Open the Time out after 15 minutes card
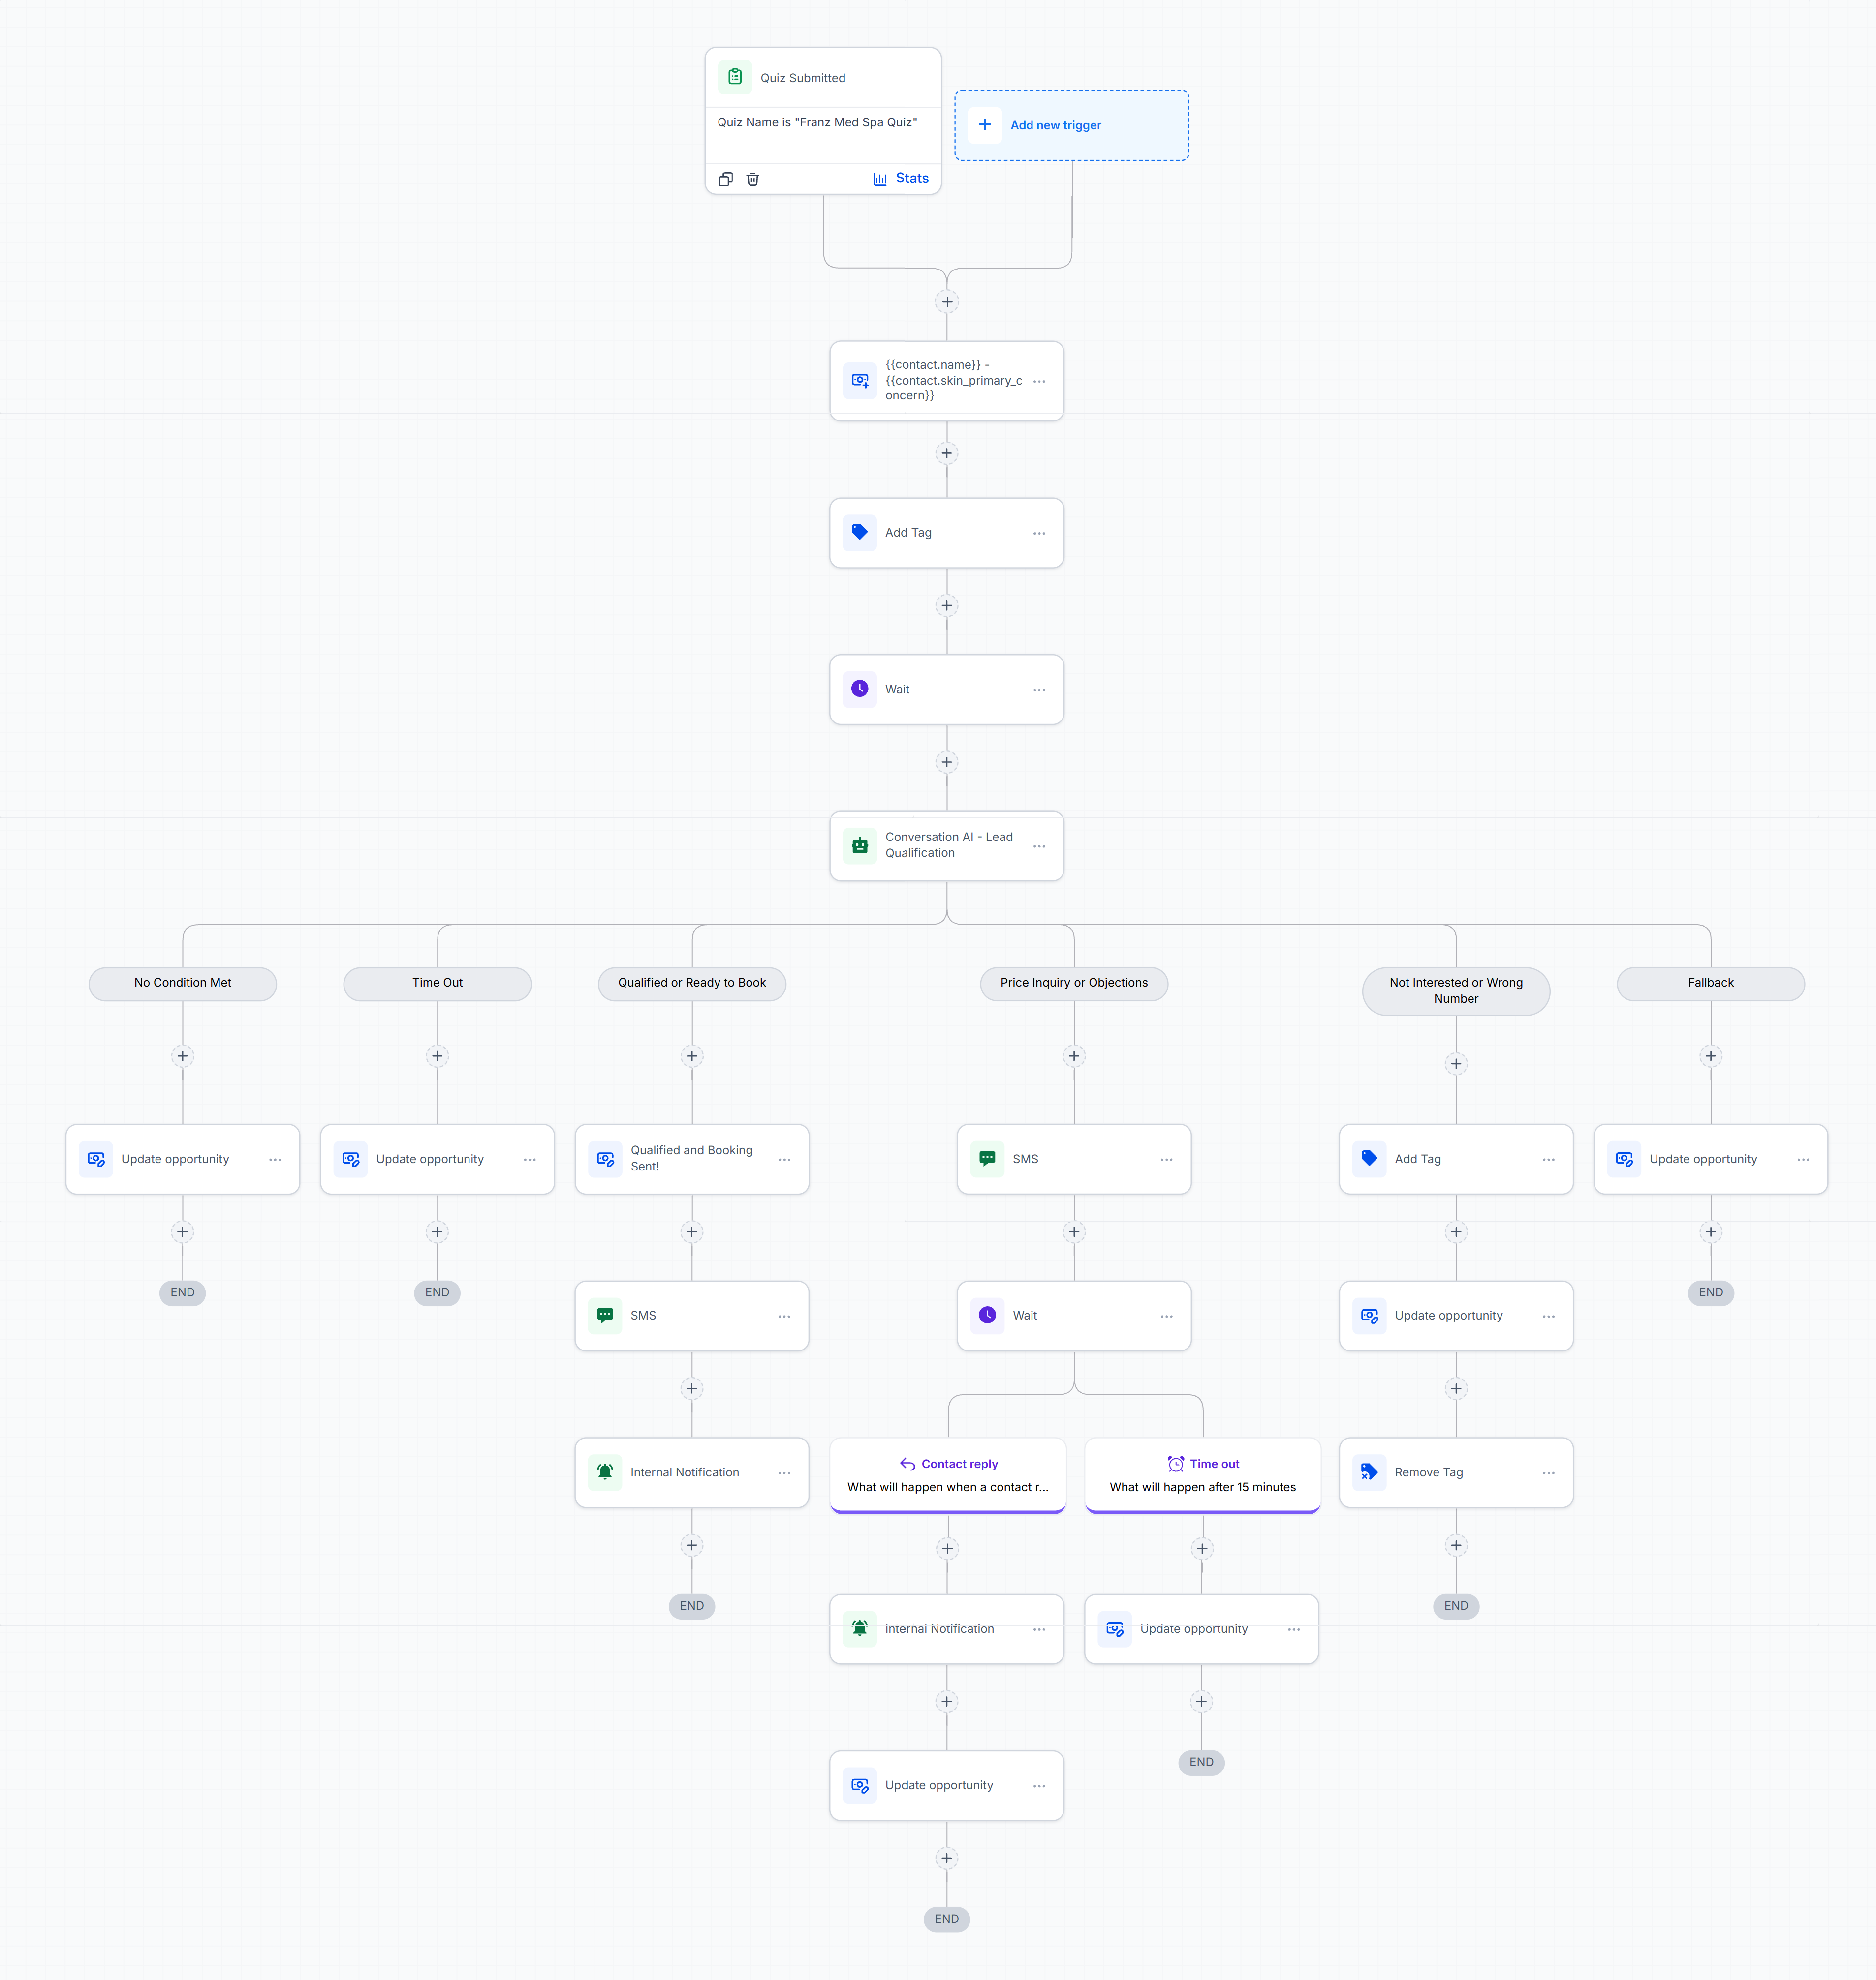The height and width of the screenshot is (1980, 1876). pyautogui.click(x=1203, y=1475)
